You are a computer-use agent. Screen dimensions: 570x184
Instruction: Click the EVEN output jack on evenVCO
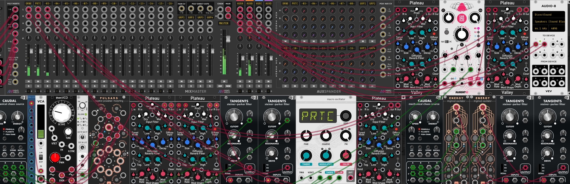(62, 175)
